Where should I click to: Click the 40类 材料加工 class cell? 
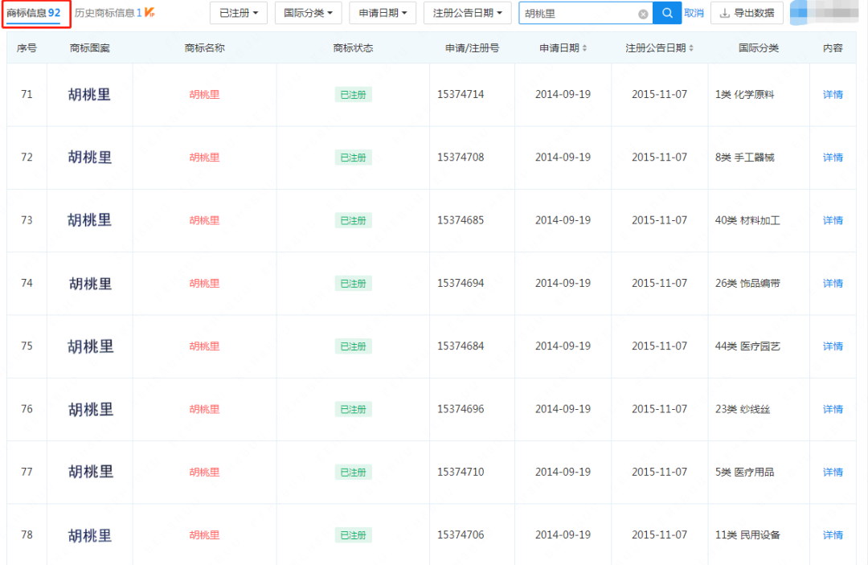click(747, 220)
